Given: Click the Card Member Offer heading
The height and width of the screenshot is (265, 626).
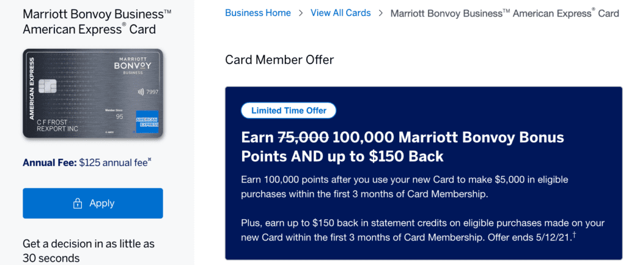Looking at the screenshot, I should (279, 60).
